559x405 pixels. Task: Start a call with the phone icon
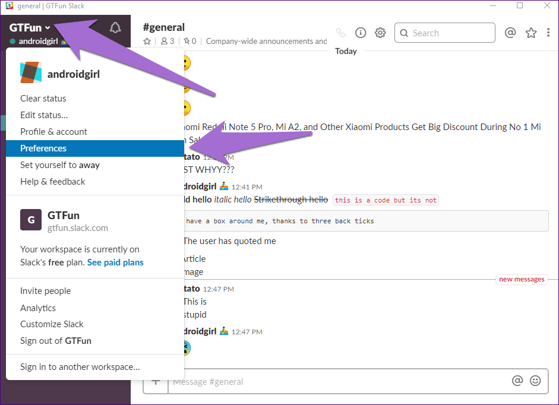(x=341, y=33)
